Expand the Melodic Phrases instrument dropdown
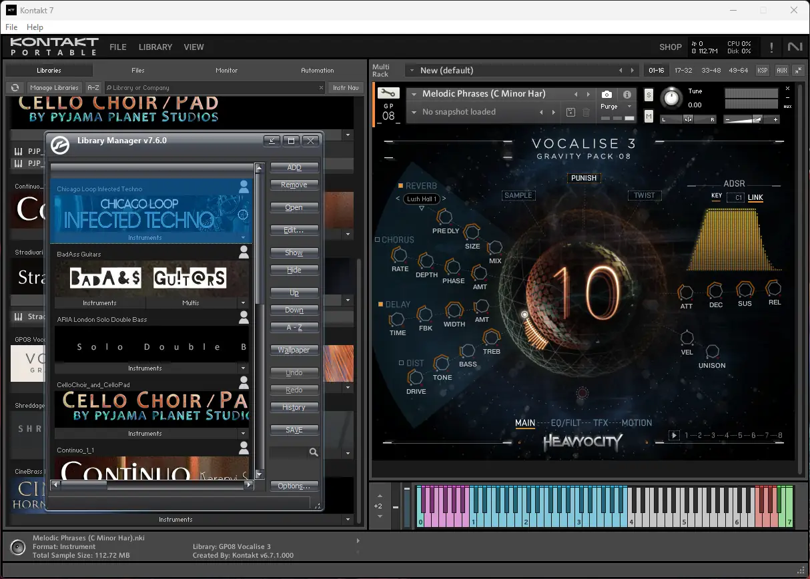This screenshot has height=579, width=810. (x=414, y=95)
